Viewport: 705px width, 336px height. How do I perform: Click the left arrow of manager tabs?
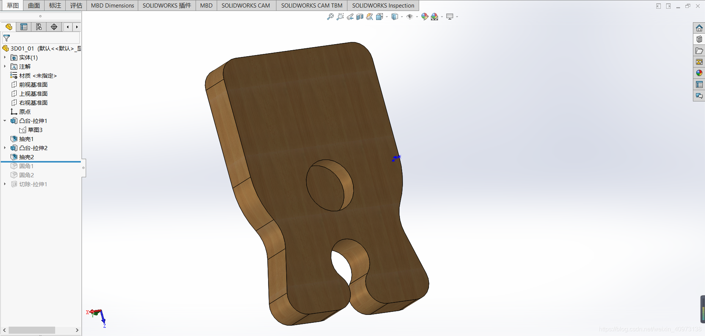(68, 27)
